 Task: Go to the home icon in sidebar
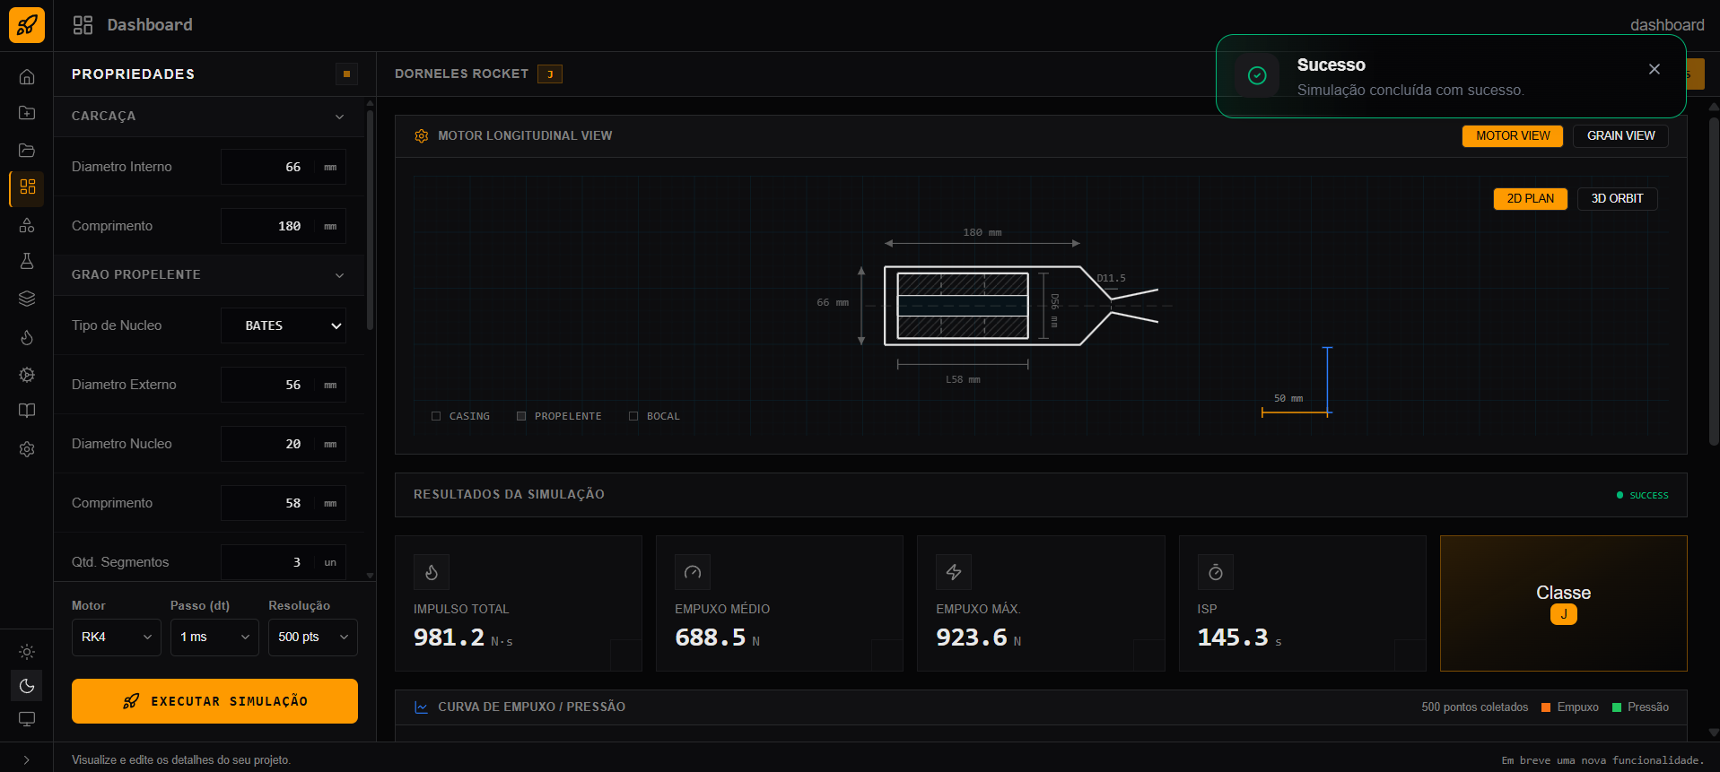tap(27, 76)
